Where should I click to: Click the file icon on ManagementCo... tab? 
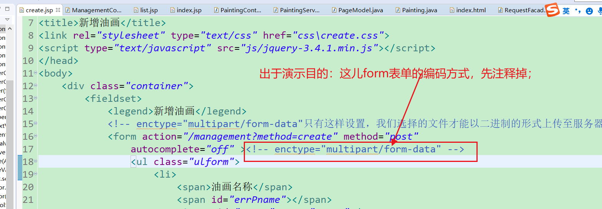click(67, 10)
